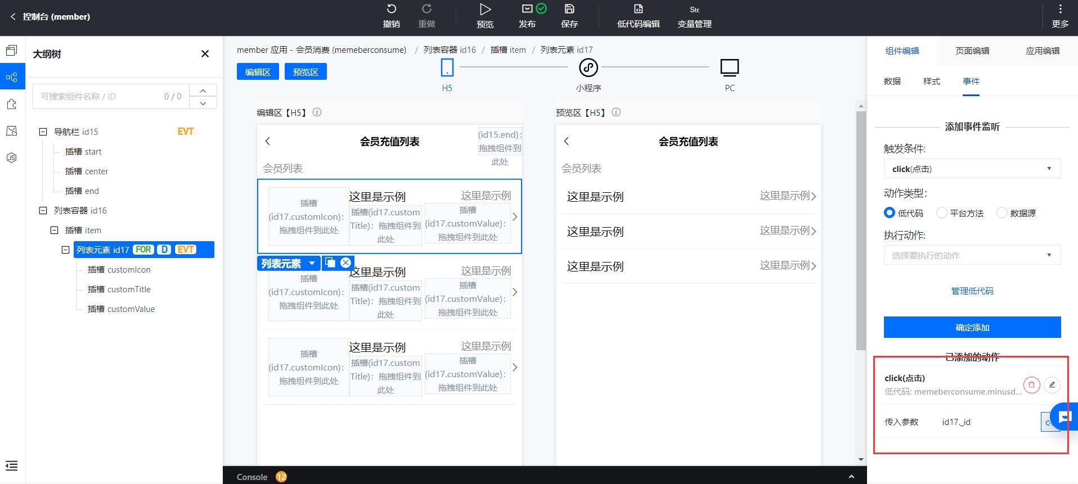Screen dimensions: 1078x484
Task: Click 插槽 item in breadcrumb
Action: point(508,50)
